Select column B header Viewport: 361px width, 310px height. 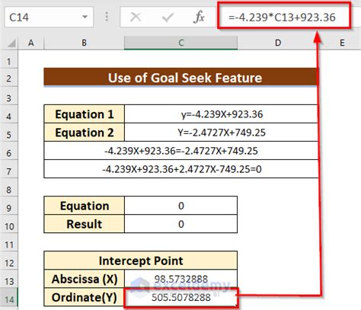tap(84, 43)
